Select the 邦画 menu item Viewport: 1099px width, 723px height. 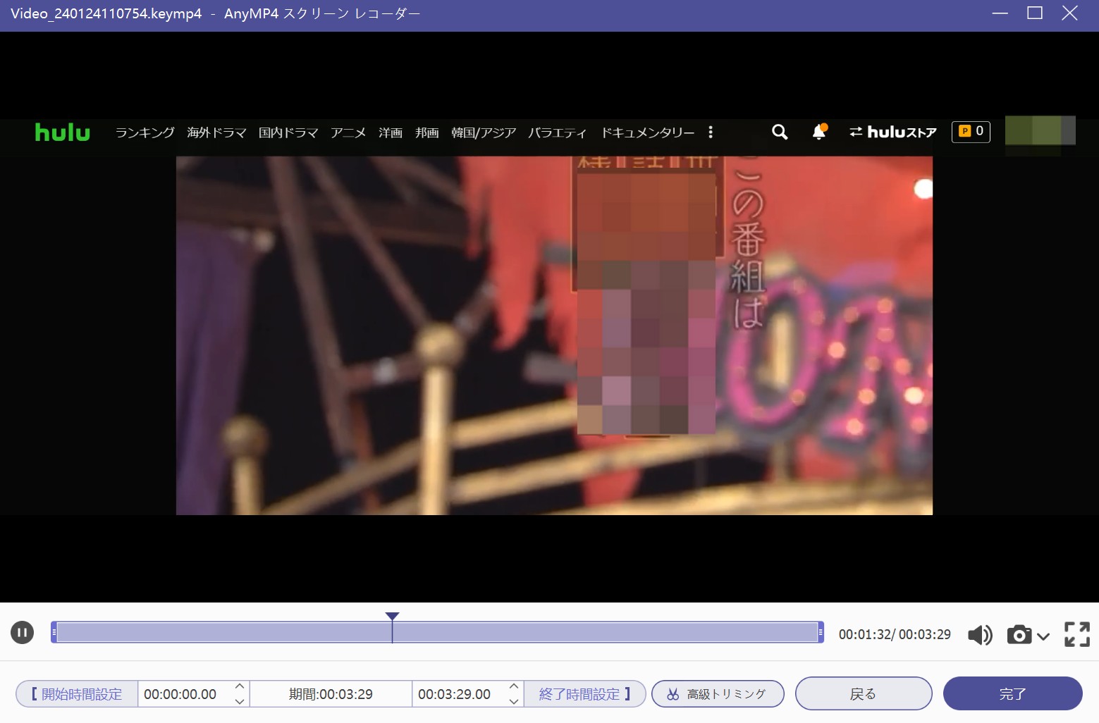[x=427, y=132]
